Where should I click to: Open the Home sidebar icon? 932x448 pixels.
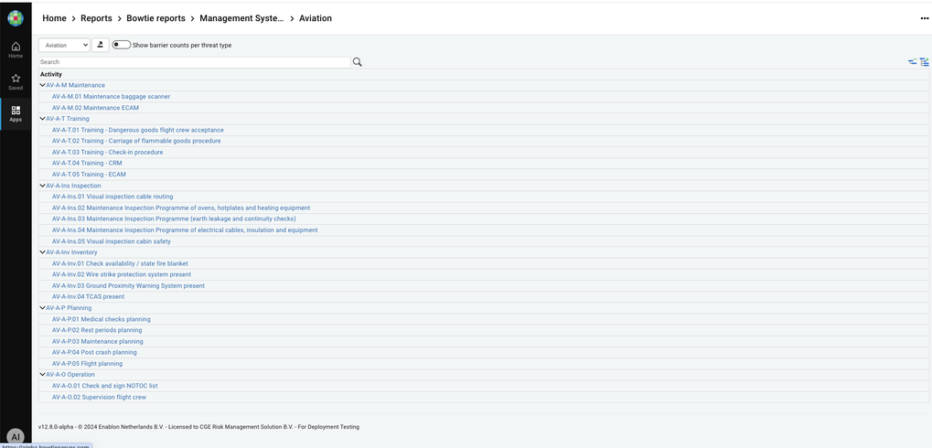coord(16,49)
